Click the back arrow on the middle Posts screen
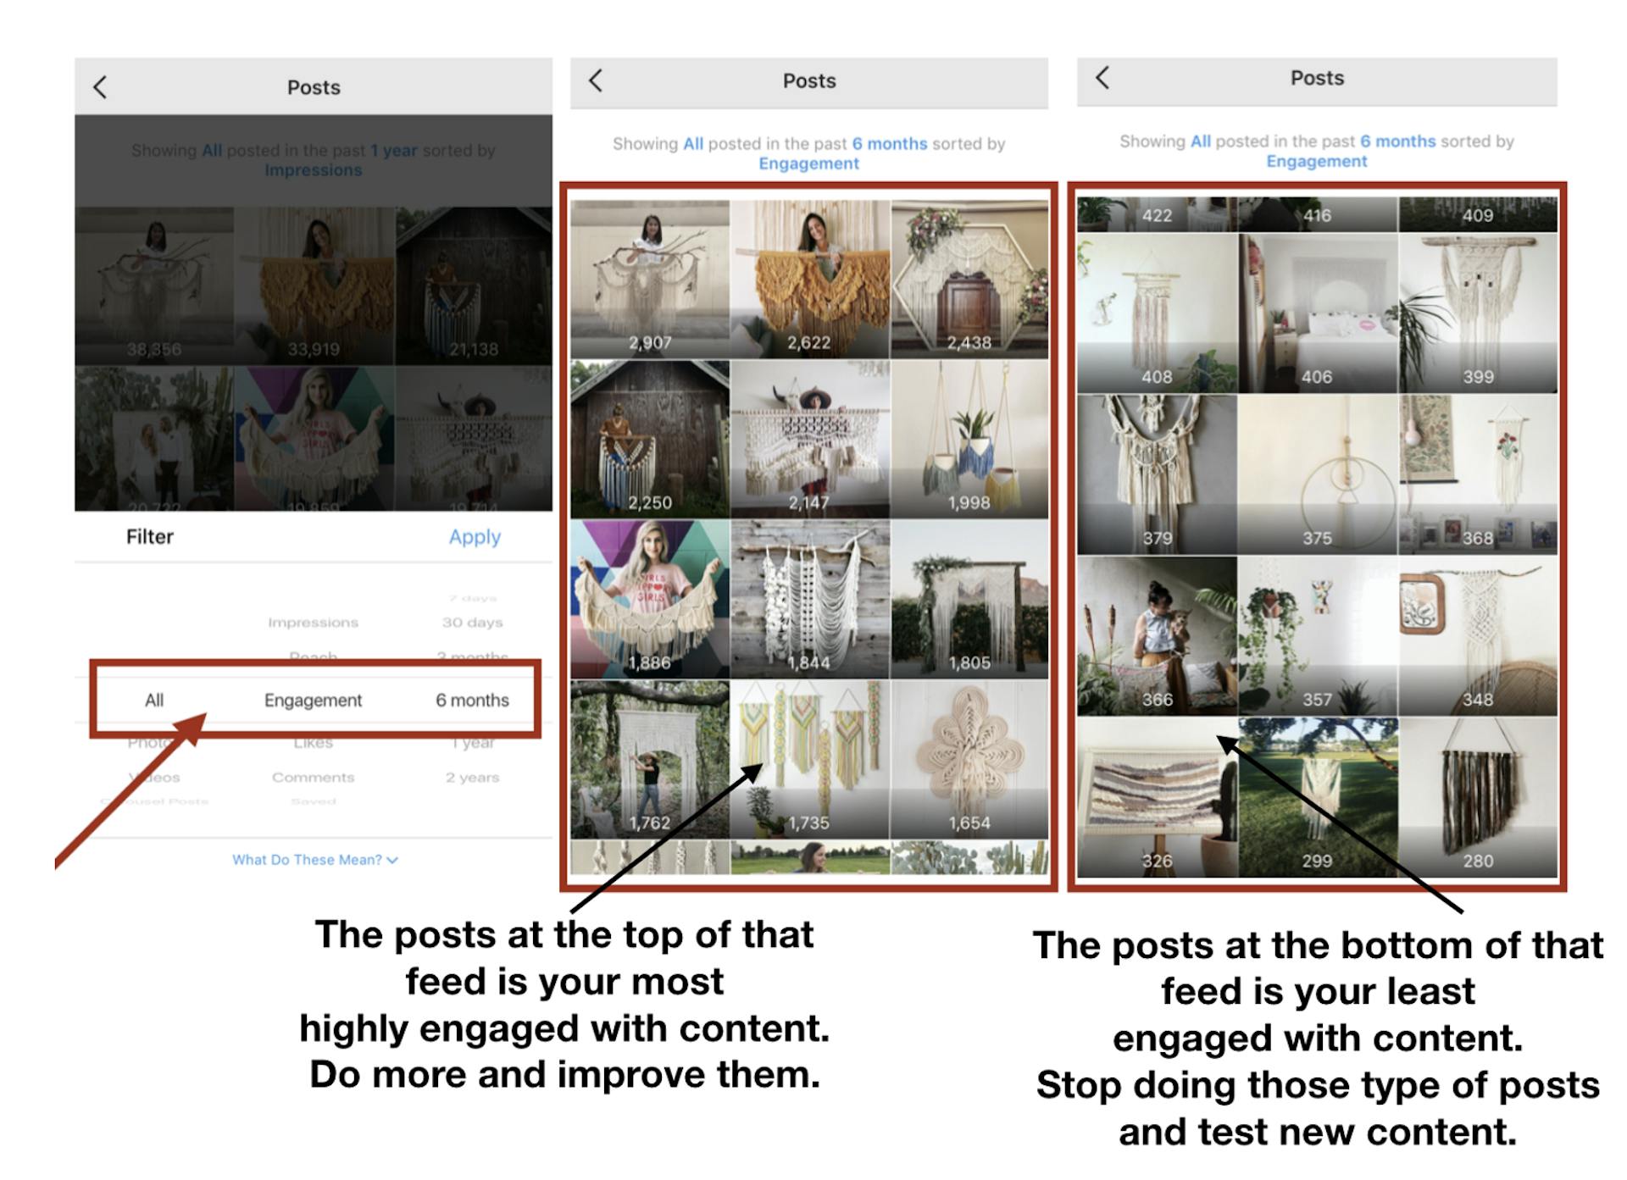Image resolution: width=1627 pixels, height=1180 pixels. pyautogui.click(x=596, y=80)
